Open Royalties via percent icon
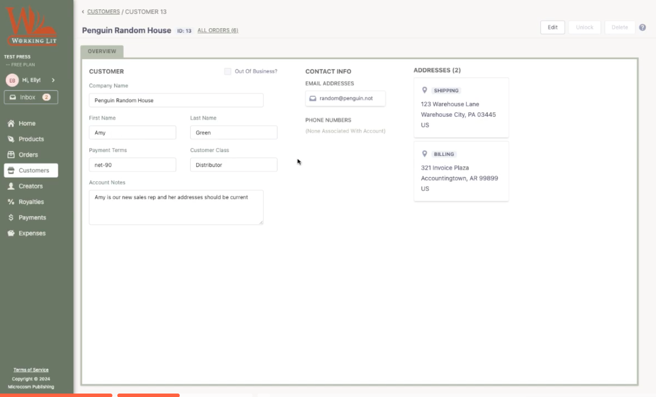Viewport: 656px width, 397px height. point(11,202)
